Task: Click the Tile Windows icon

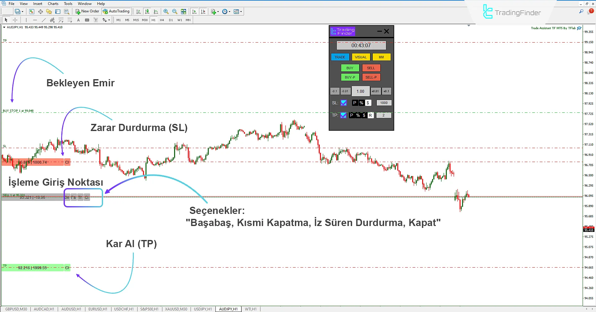Action: (x=183, y=11)
